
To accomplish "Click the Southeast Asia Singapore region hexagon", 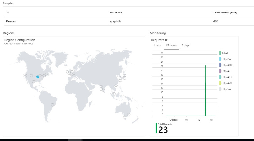I will point(114,94).
